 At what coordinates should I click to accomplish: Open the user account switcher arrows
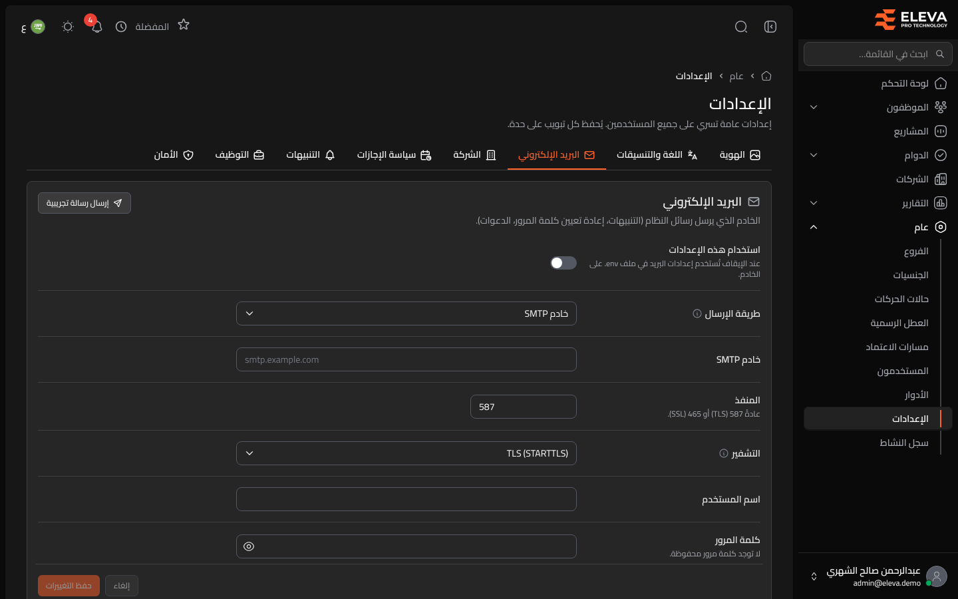coord(814,576)
